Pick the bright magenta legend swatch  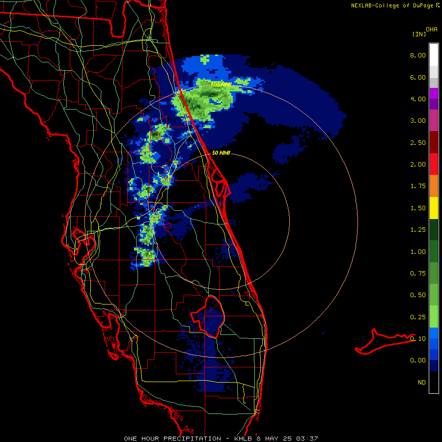[434, 93]
